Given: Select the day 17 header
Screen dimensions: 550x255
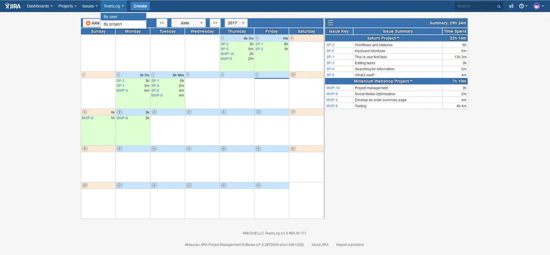Looking at the screenshot, I should (306, 112).
